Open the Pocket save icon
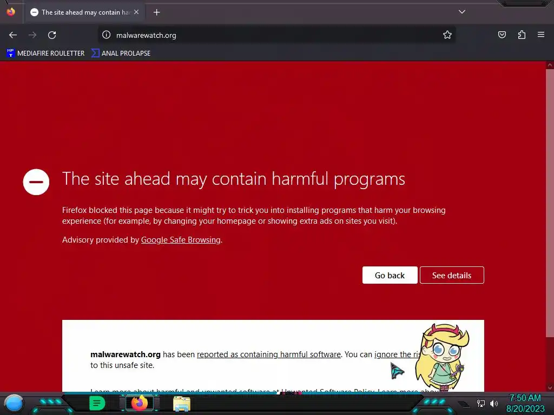 click(x=502, y=35)
